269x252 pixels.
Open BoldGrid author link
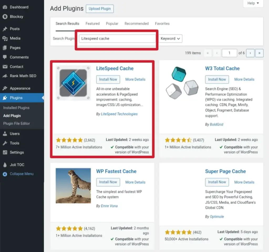coord(216,125)
